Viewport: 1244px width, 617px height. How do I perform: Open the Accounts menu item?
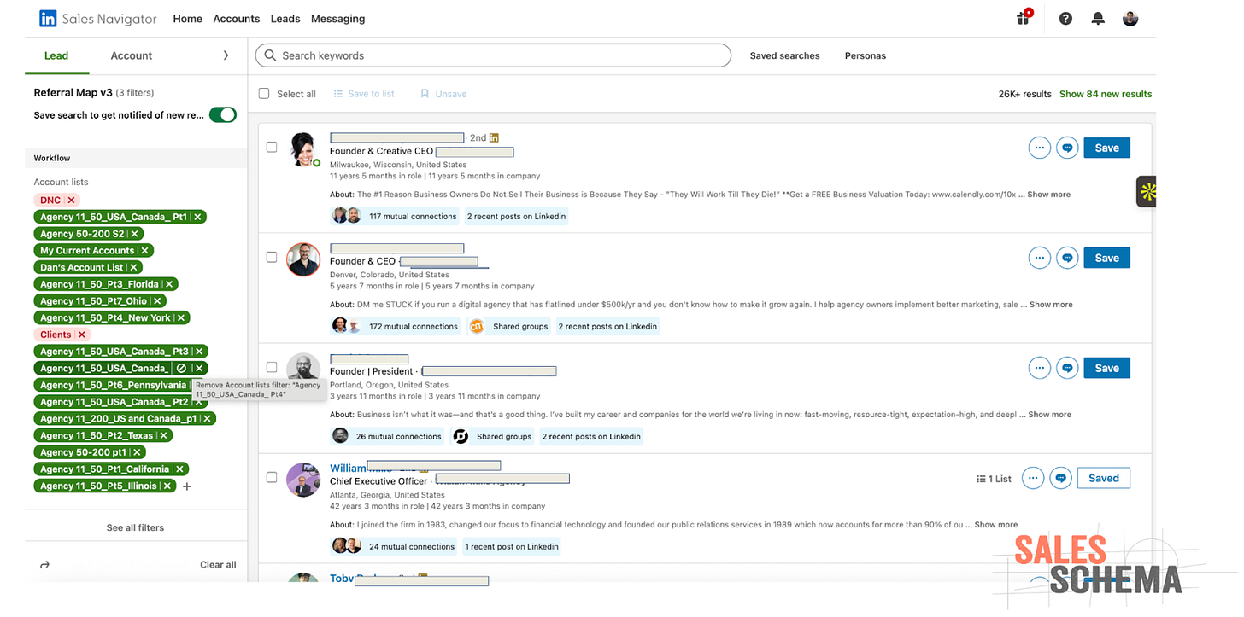237,19
